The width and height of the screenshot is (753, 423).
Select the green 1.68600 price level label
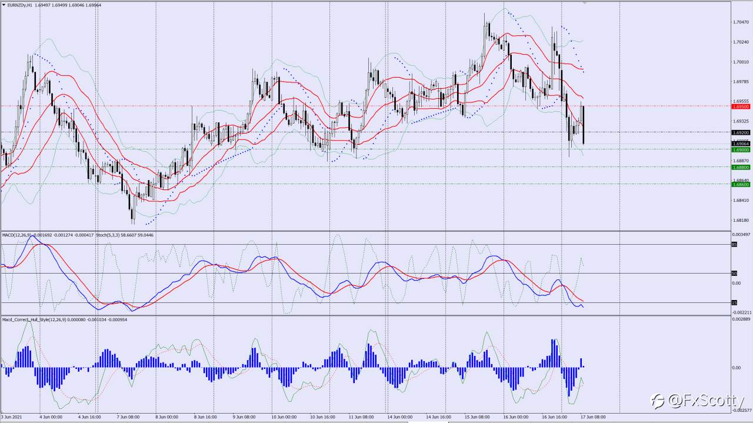[741, 184]
